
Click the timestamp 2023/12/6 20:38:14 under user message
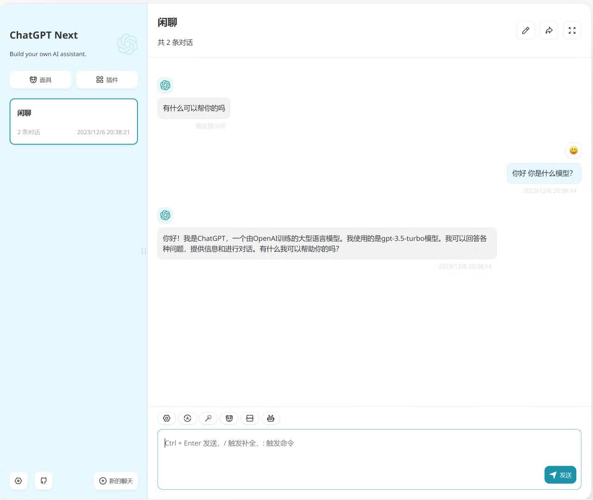point(549,191)
